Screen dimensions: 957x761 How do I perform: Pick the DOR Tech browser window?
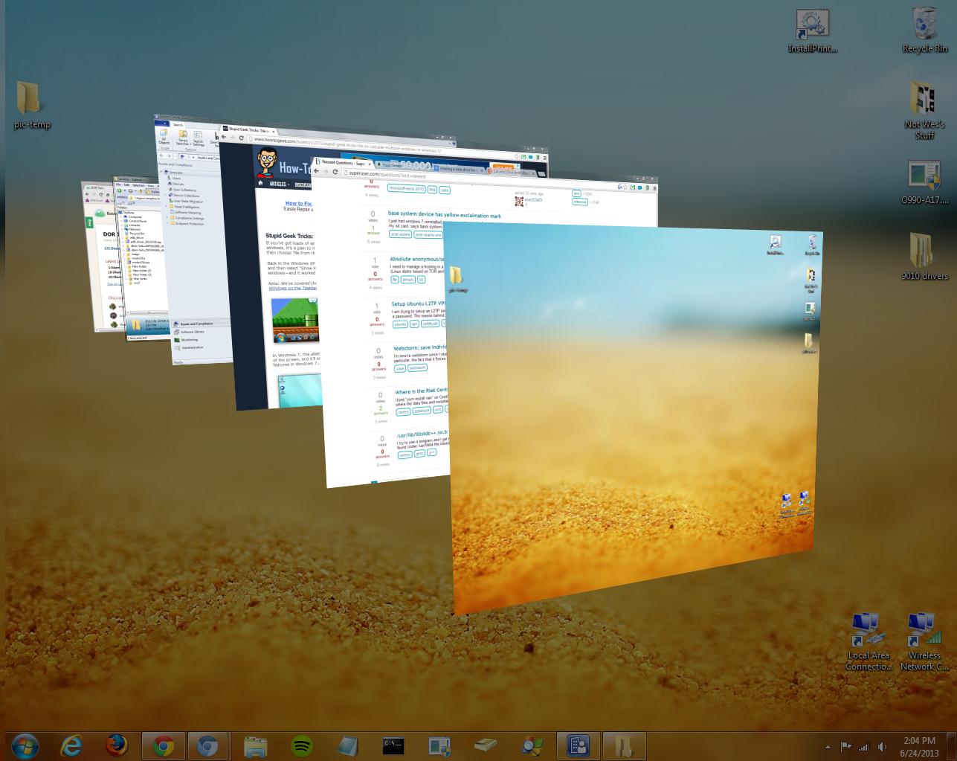[100, 257]
